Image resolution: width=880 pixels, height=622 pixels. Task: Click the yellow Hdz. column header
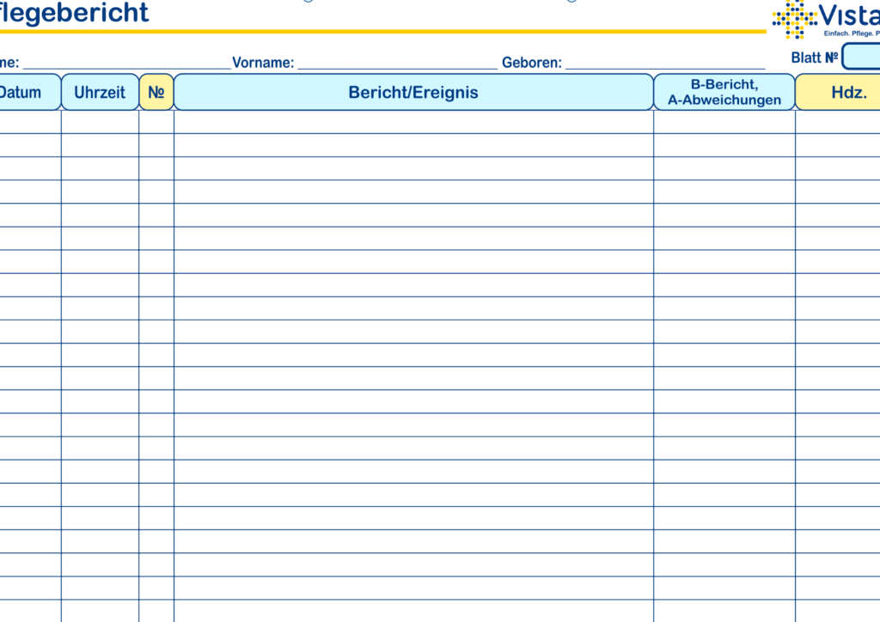pyautogui.click(x=839, y=92)
